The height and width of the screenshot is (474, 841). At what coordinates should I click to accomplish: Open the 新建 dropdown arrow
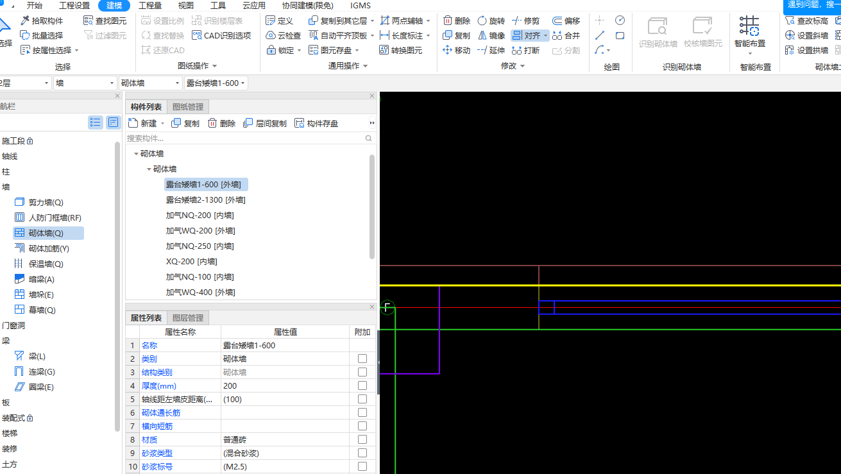[162, 123]
